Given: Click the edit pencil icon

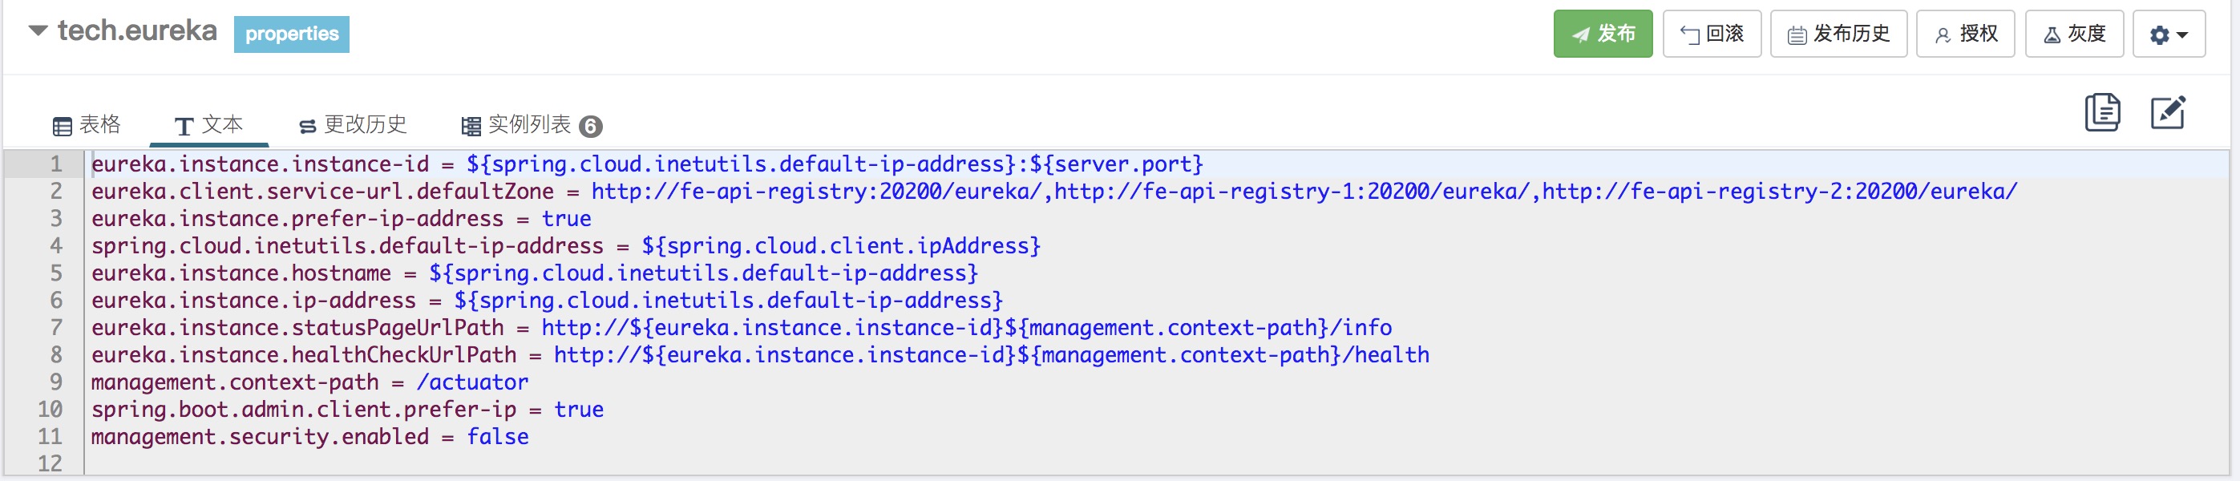Looking at the screenshot, I should click(2167, 112).
